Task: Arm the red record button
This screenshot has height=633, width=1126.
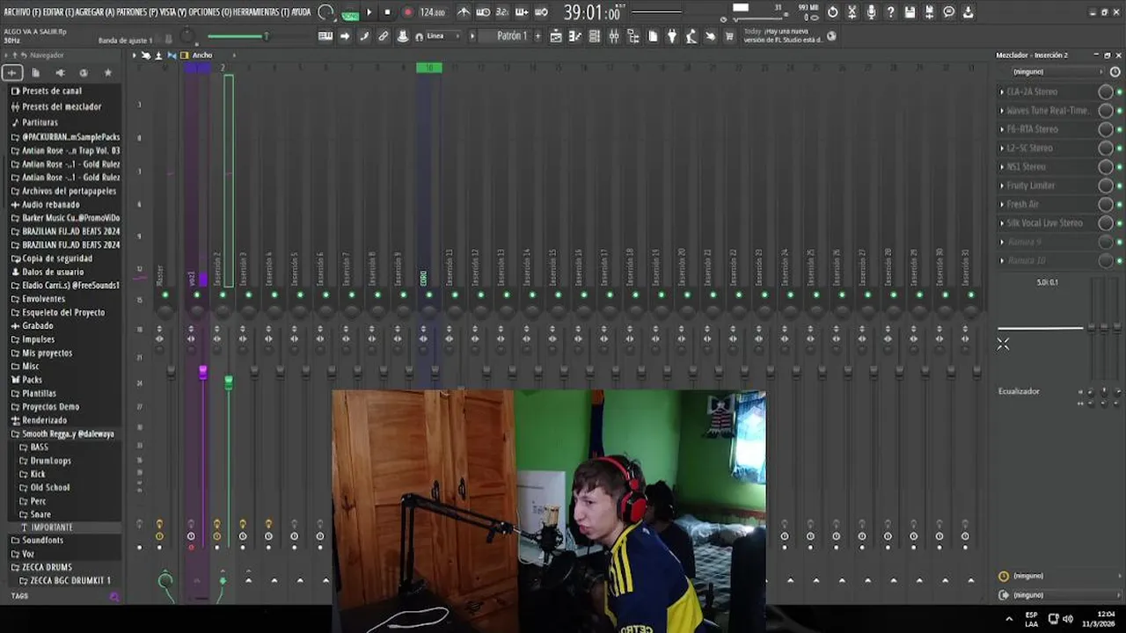Action: (x=407, y=12)
